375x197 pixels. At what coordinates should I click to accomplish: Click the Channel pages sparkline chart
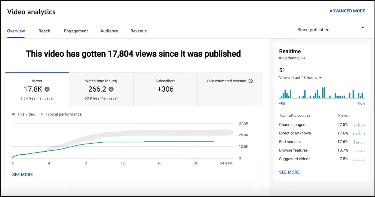[x=359, y=125]
